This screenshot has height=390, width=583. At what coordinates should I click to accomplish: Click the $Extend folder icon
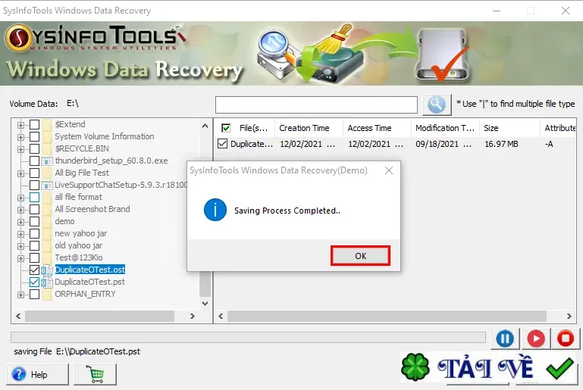pos(47,124)
